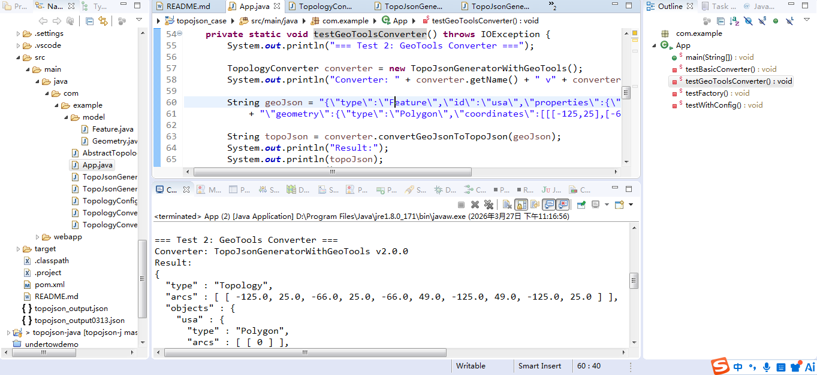Click Sogou input method S icon
The image size is (817, 375).
click(x=720, y=367)
